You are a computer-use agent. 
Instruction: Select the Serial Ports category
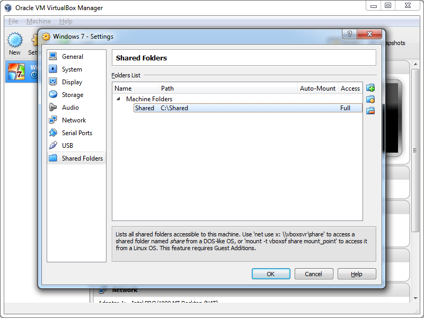click(x=76, y=133)
